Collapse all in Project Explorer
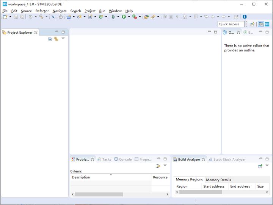 (x=50, y=39)
